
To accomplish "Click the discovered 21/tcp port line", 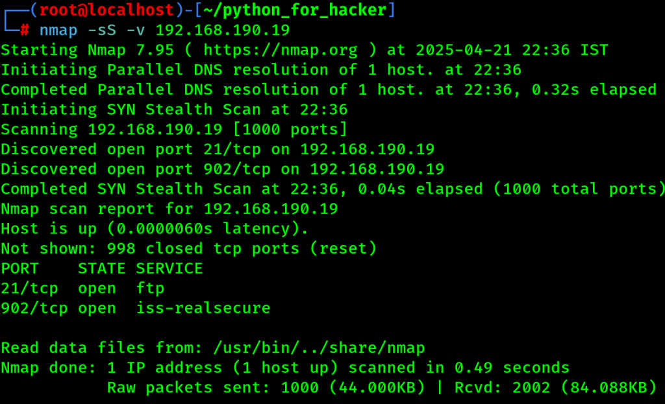I will (x=218, y=150).
